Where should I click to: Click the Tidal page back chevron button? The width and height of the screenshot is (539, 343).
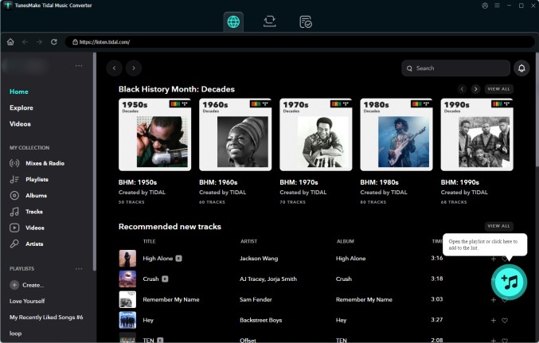[114, 68]
